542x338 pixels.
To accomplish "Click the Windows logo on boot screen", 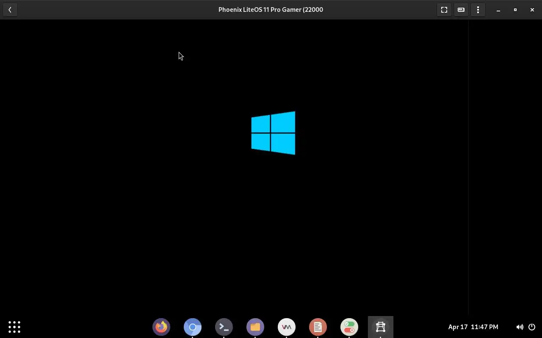I will (273, 133).
